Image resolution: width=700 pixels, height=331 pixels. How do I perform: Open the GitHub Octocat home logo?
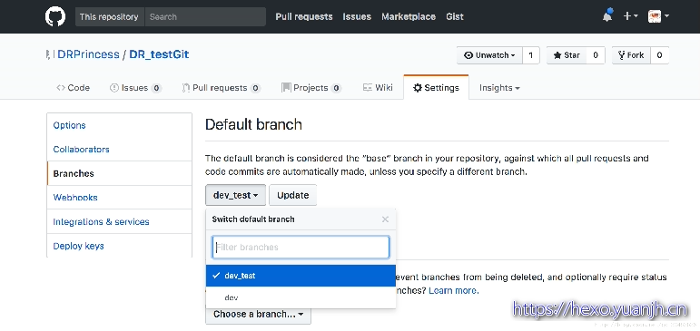54,16
